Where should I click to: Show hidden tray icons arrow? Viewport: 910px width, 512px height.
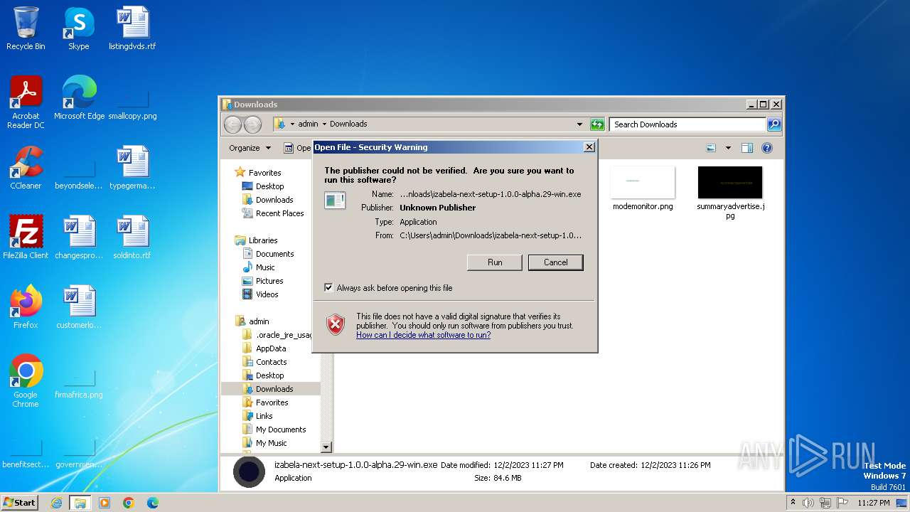[x=793, y=503]
